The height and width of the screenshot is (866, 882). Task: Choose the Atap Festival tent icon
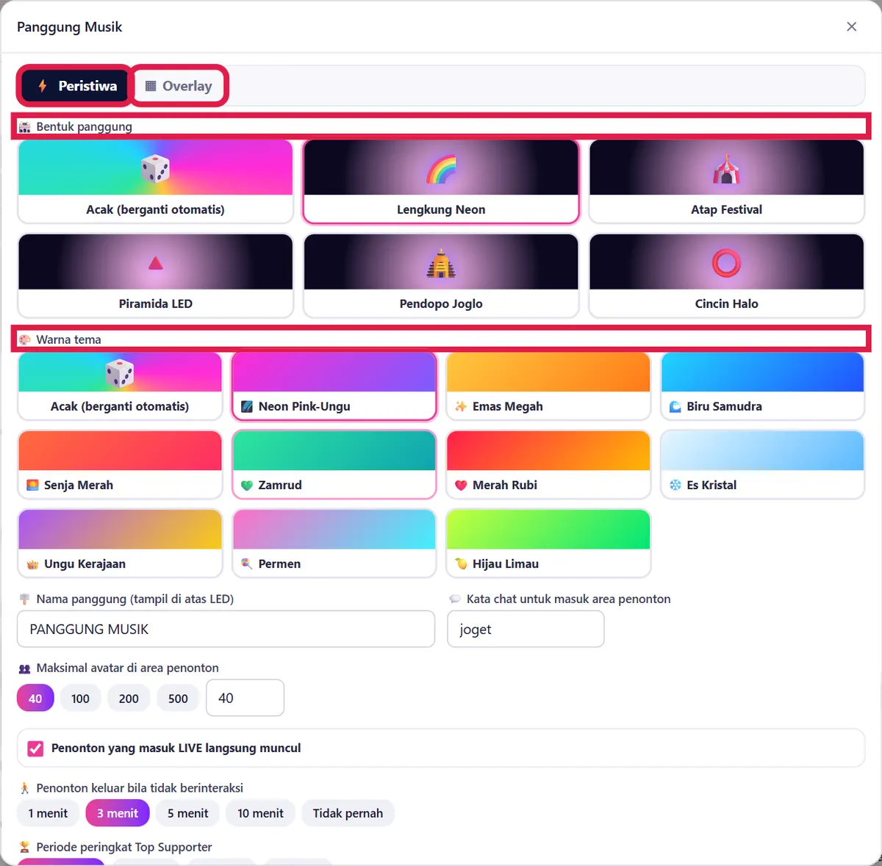pos(726,169)
